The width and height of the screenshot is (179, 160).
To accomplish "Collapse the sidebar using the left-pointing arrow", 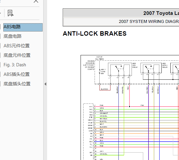I will [x=45, y=84].
